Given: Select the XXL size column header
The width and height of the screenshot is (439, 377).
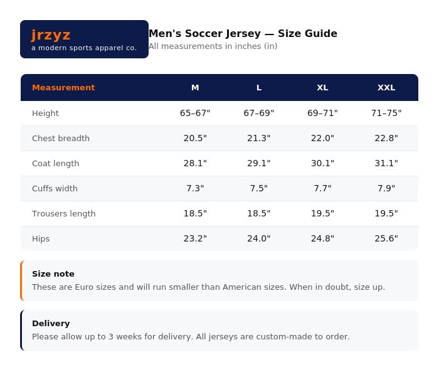Looking at the screenshot, I should pos(386,88).
